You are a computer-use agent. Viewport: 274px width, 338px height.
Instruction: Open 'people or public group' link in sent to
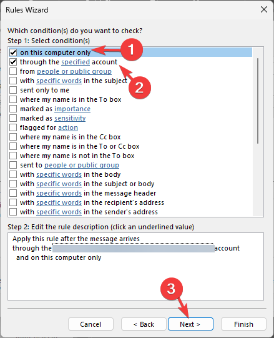pos(82,165)
